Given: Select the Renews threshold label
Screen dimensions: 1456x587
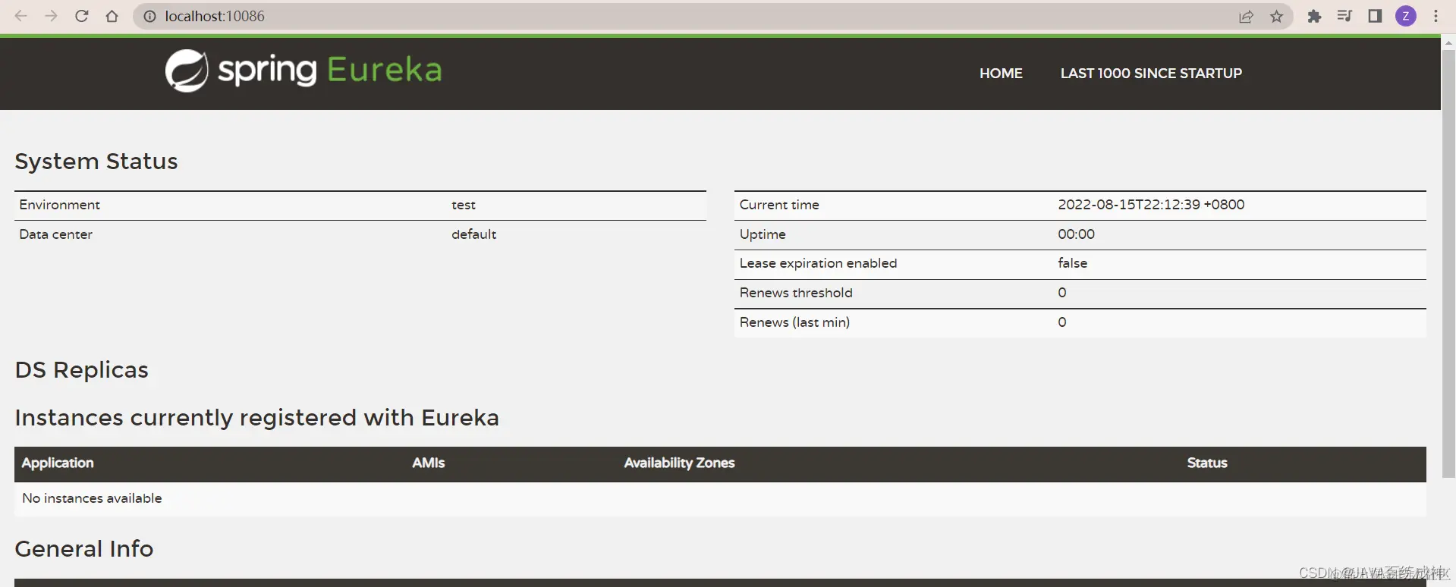Looking at the screenshot, I should [796, 293].
